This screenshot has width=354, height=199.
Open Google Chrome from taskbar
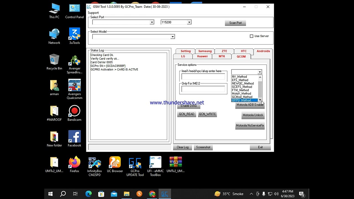tap(152, 194)
